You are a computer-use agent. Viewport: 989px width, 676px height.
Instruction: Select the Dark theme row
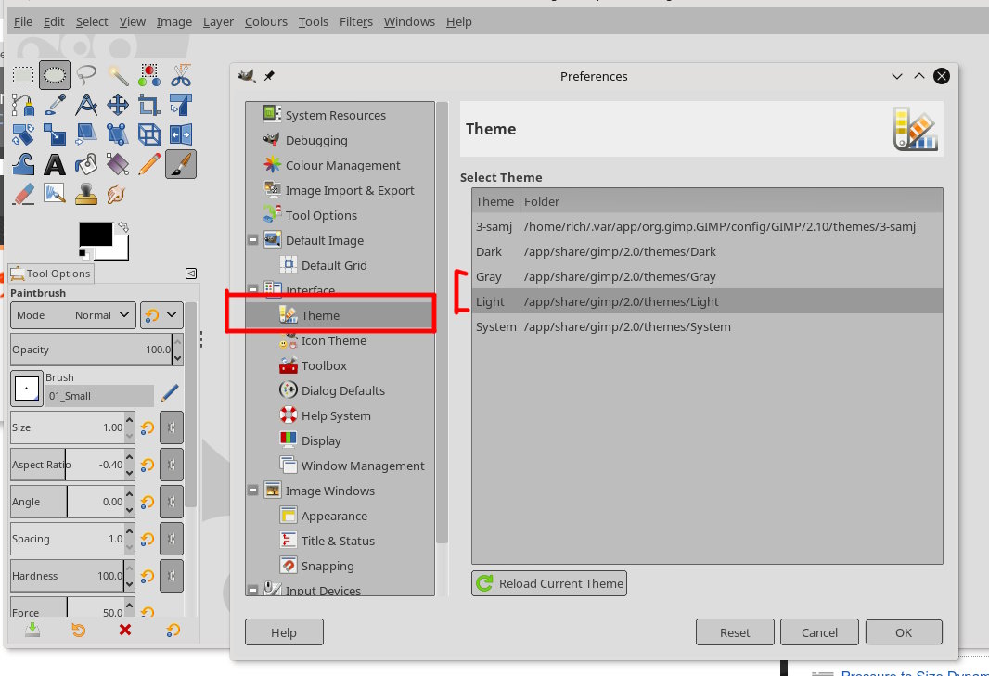[x=707, y=251]
